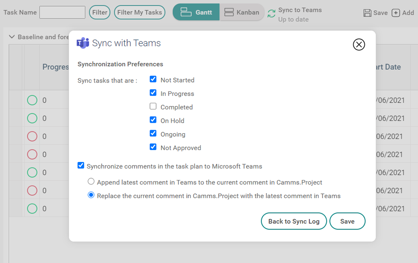
Task: Click the fifth row green status circle
Action: point(32,173)
